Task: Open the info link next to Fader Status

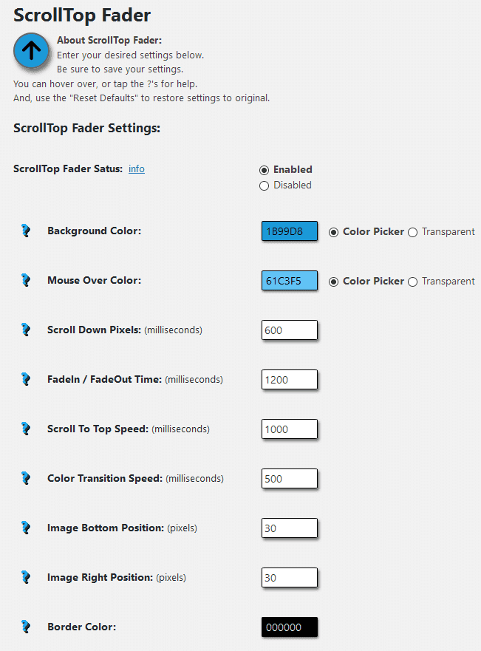Action: tap(137, 169)
